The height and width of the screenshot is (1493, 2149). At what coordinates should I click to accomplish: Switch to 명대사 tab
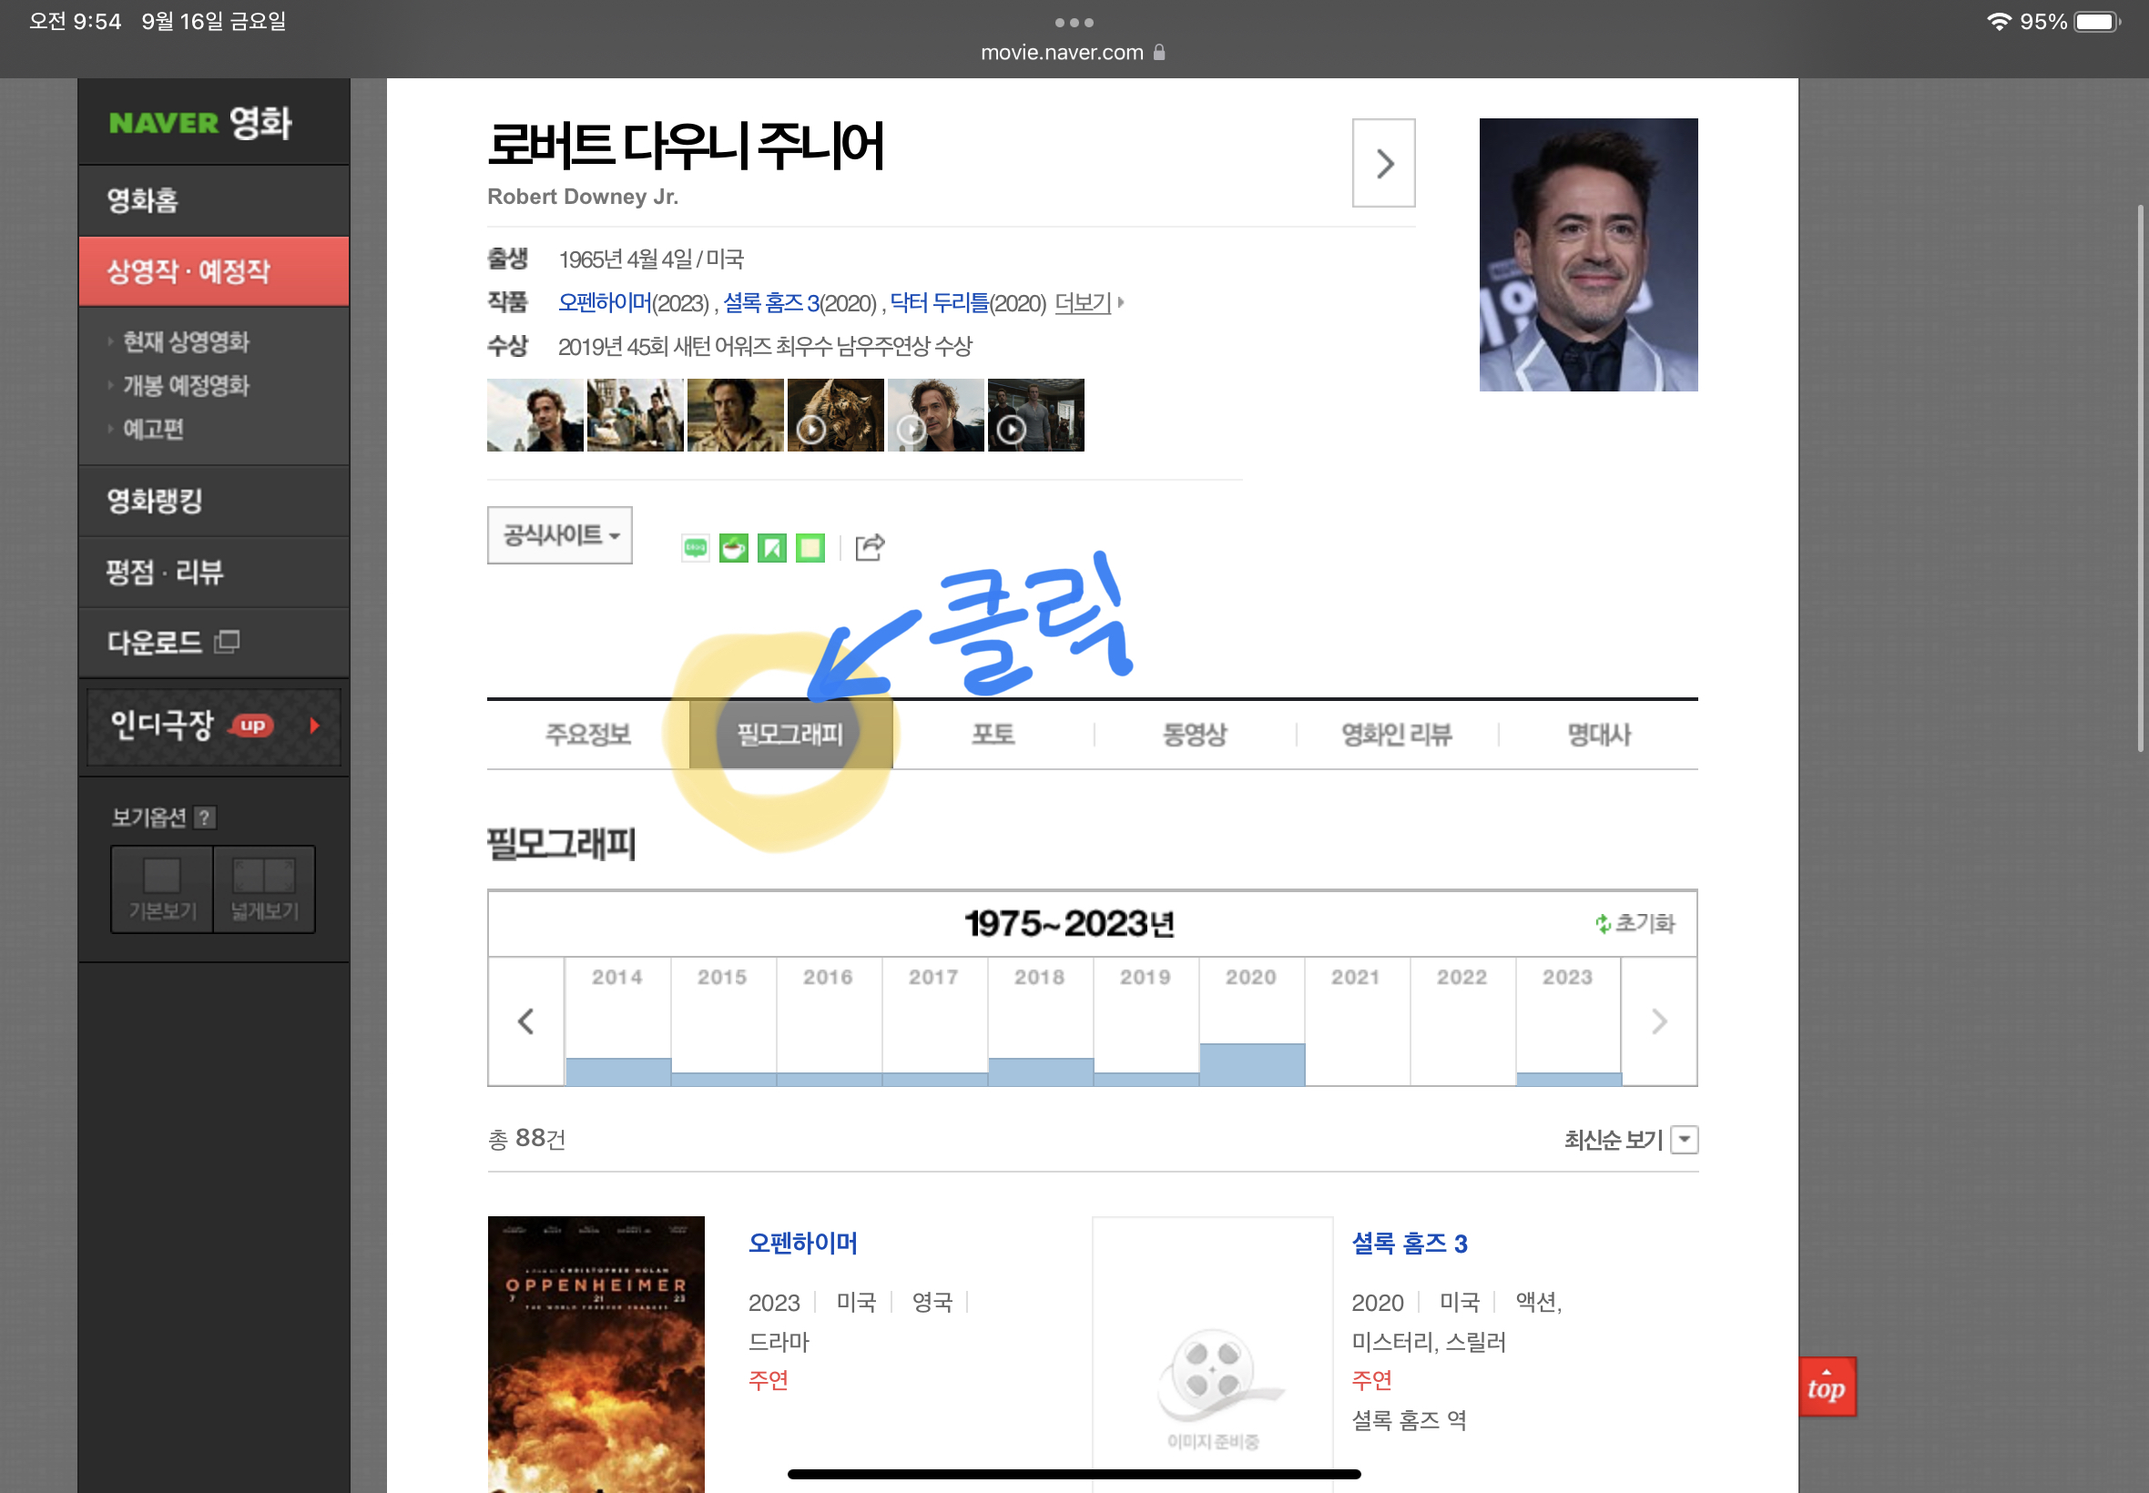tap(1599, 735)
